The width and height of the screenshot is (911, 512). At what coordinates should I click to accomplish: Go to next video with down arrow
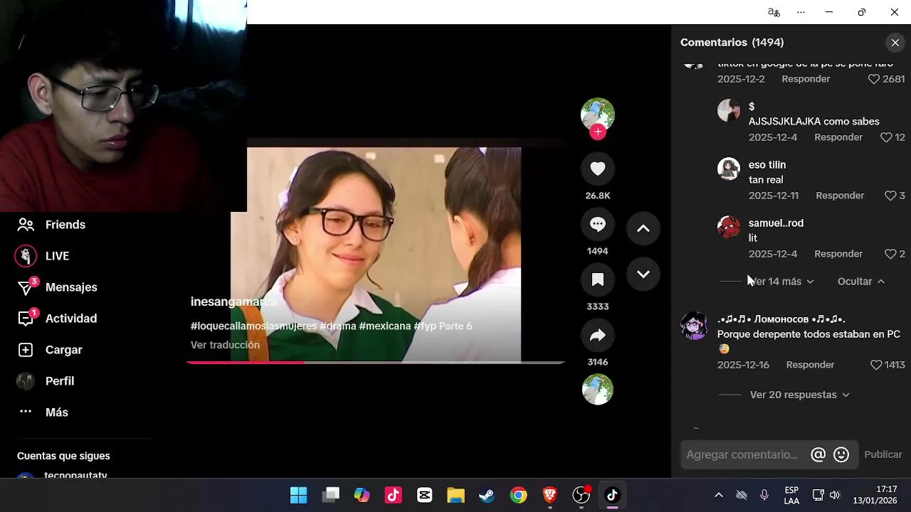click(643, 274)
